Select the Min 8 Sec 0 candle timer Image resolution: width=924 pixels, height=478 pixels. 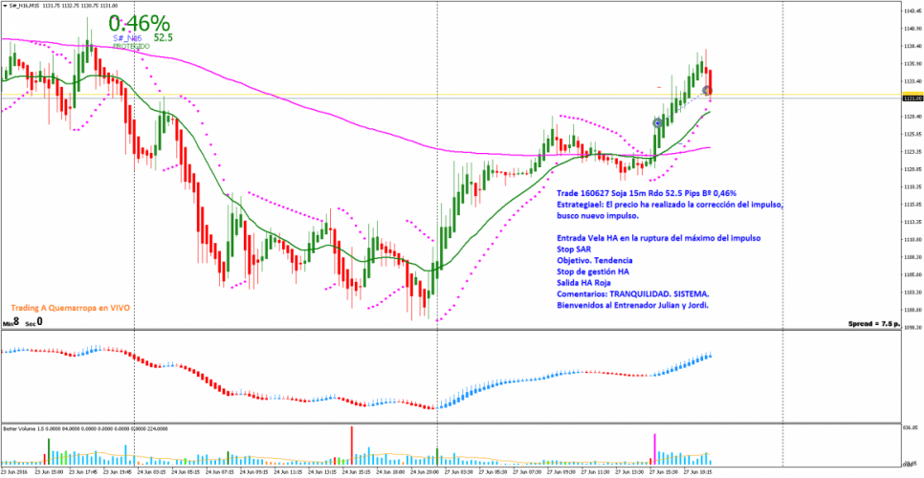coord(23,323)
